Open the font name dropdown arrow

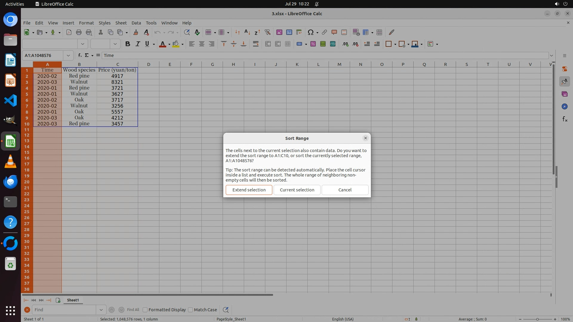[83, 44]
